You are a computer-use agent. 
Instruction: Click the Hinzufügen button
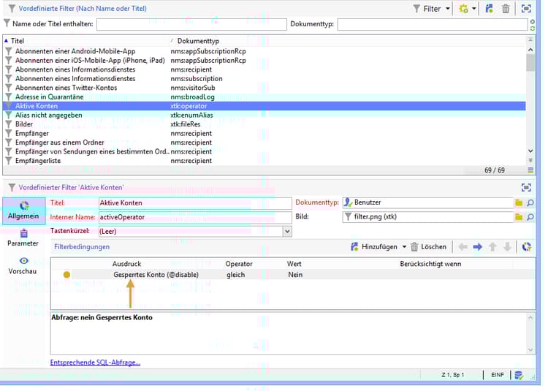point(374,247)
